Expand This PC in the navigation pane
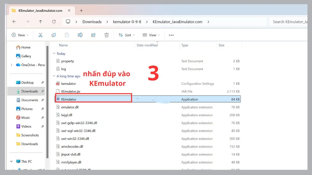The height and width of the screenshot is (175, 312). 11,161
